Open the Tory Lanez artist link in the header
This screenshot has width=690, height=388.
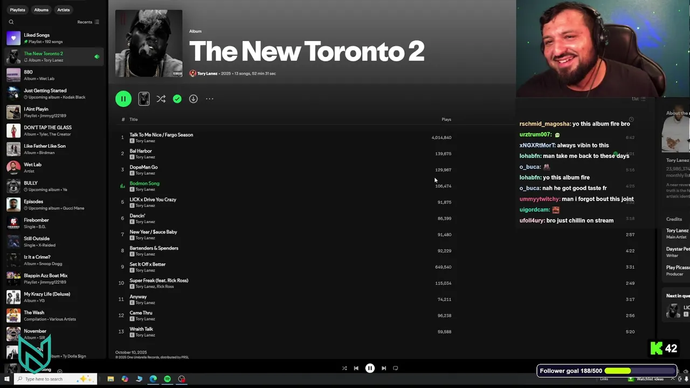pyautogui.click(x=207, y=73)
